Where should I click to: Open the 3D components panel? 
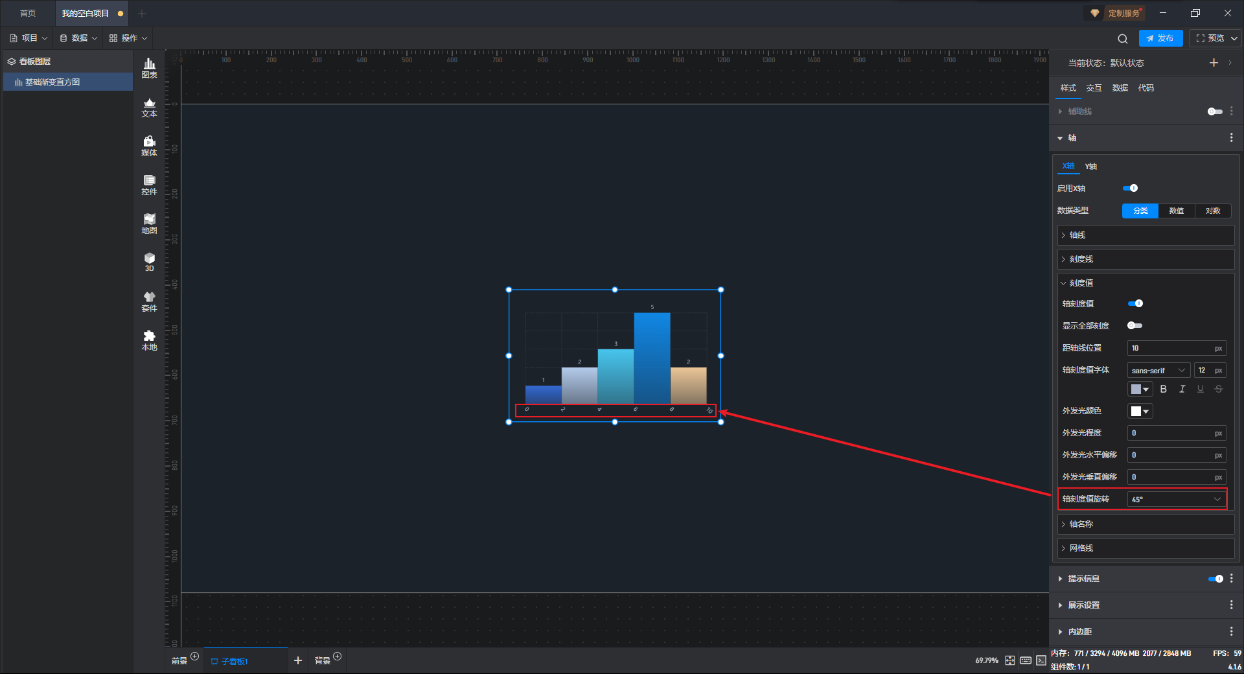point(149,262)
